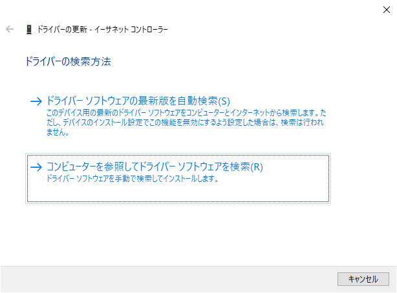Click the ドライバーの更新 - イーサネット コントローラー title
The image size is (397, 293).
tap(103, 29)
